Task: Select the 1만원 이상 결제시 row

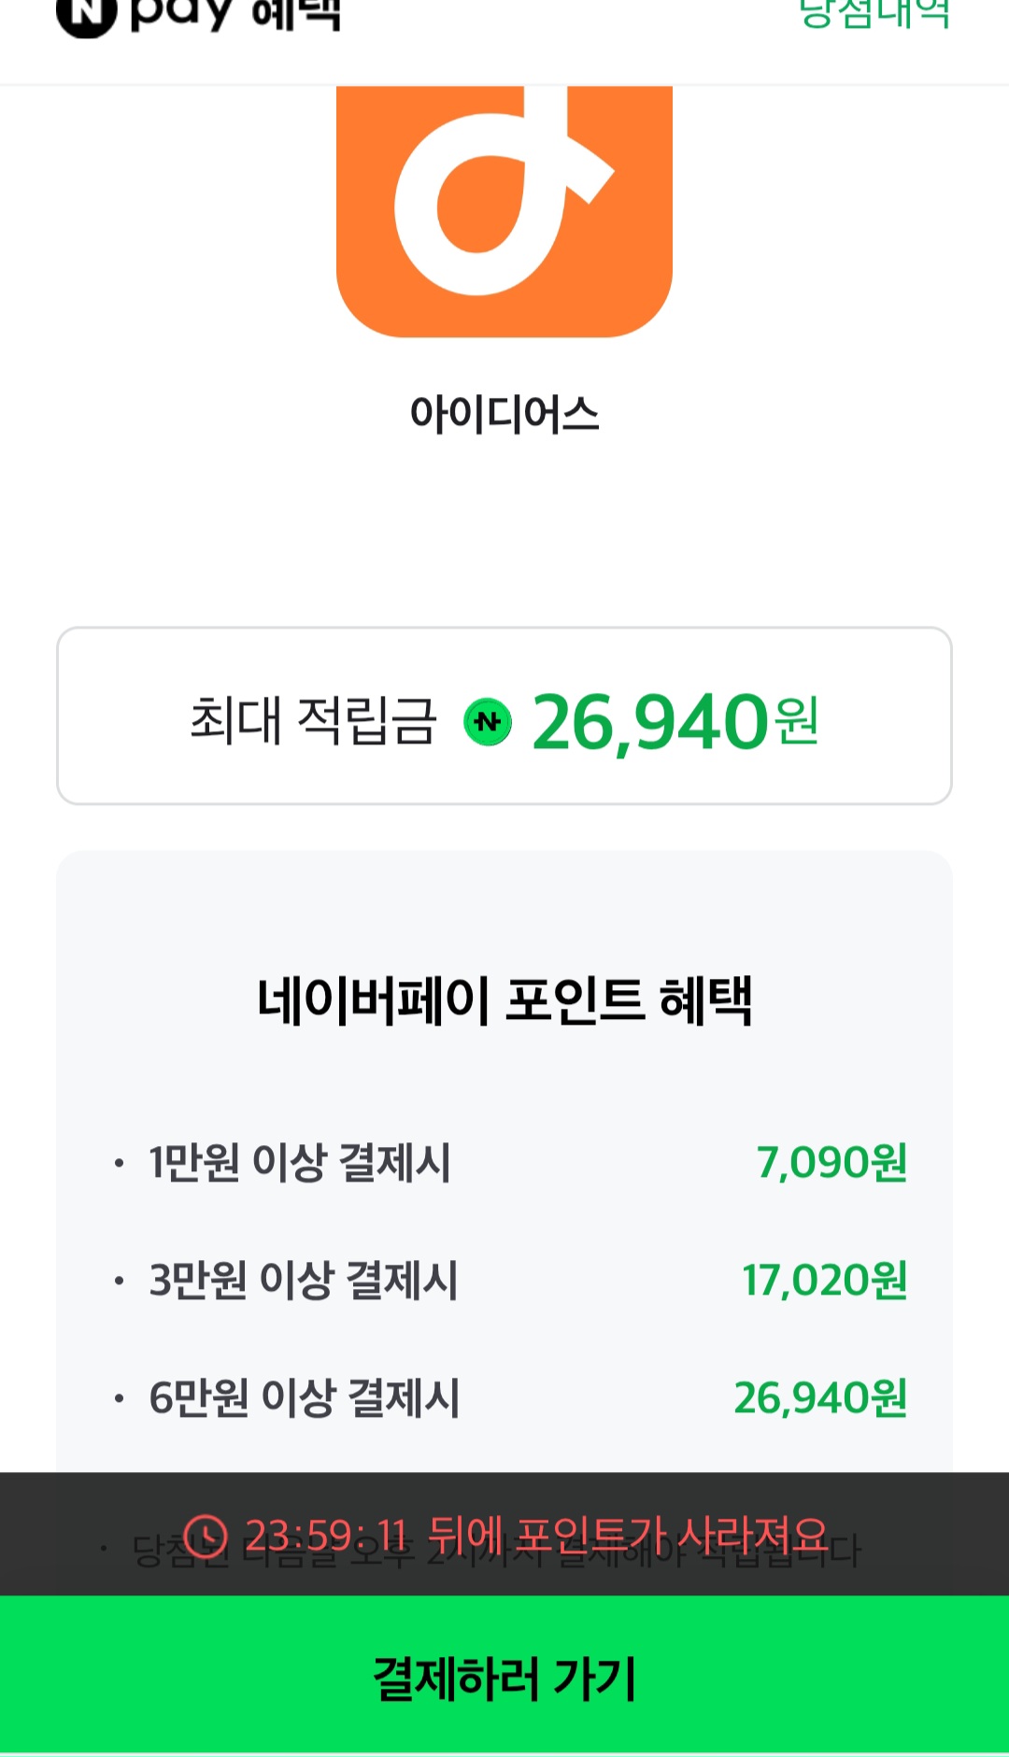Action: pos(300,1163)
